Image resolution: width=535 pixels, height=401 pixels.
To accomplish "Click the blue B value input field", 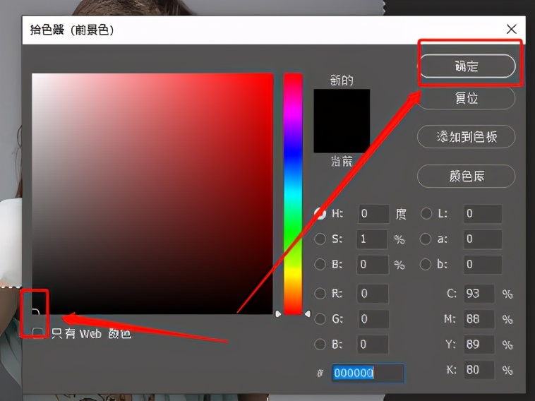I will point(373,345).
